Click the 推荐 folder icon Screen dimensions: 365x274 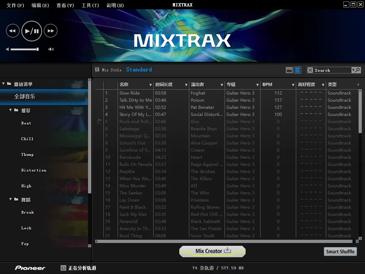click(x=16, y=110)
